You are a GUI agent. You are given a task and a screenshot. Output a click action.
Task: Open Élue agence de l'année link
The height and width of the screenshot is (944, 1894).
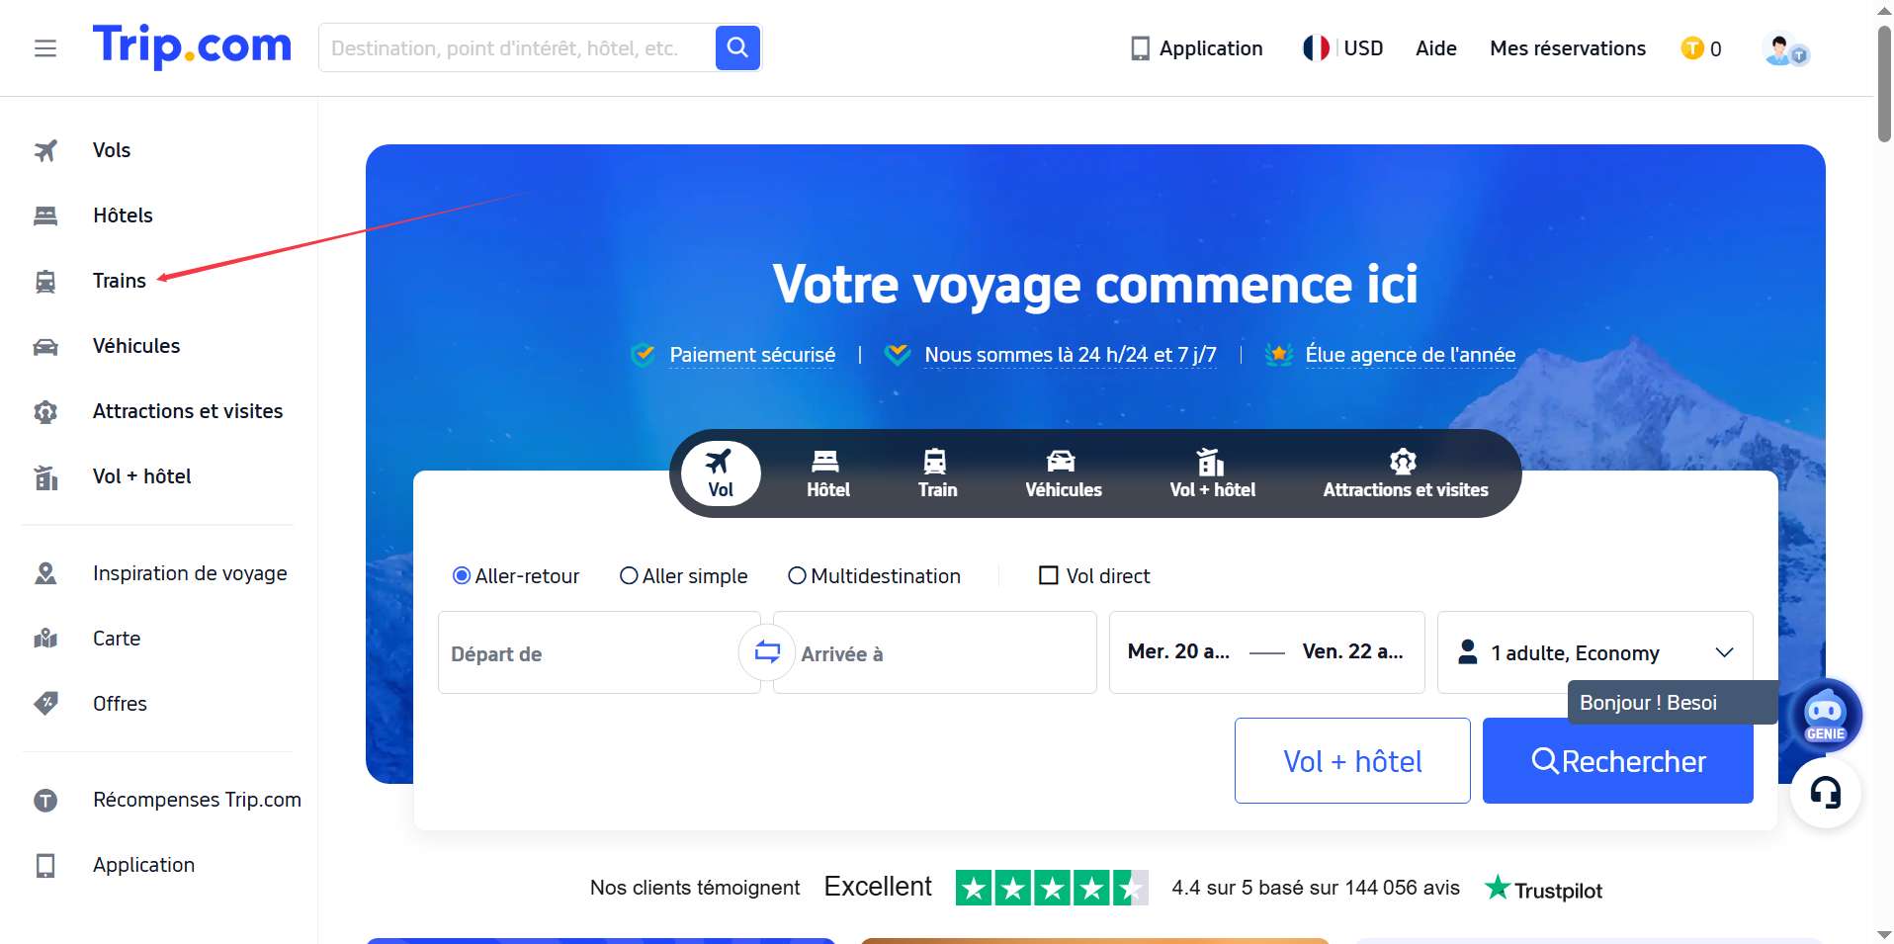pos(1410,355)
